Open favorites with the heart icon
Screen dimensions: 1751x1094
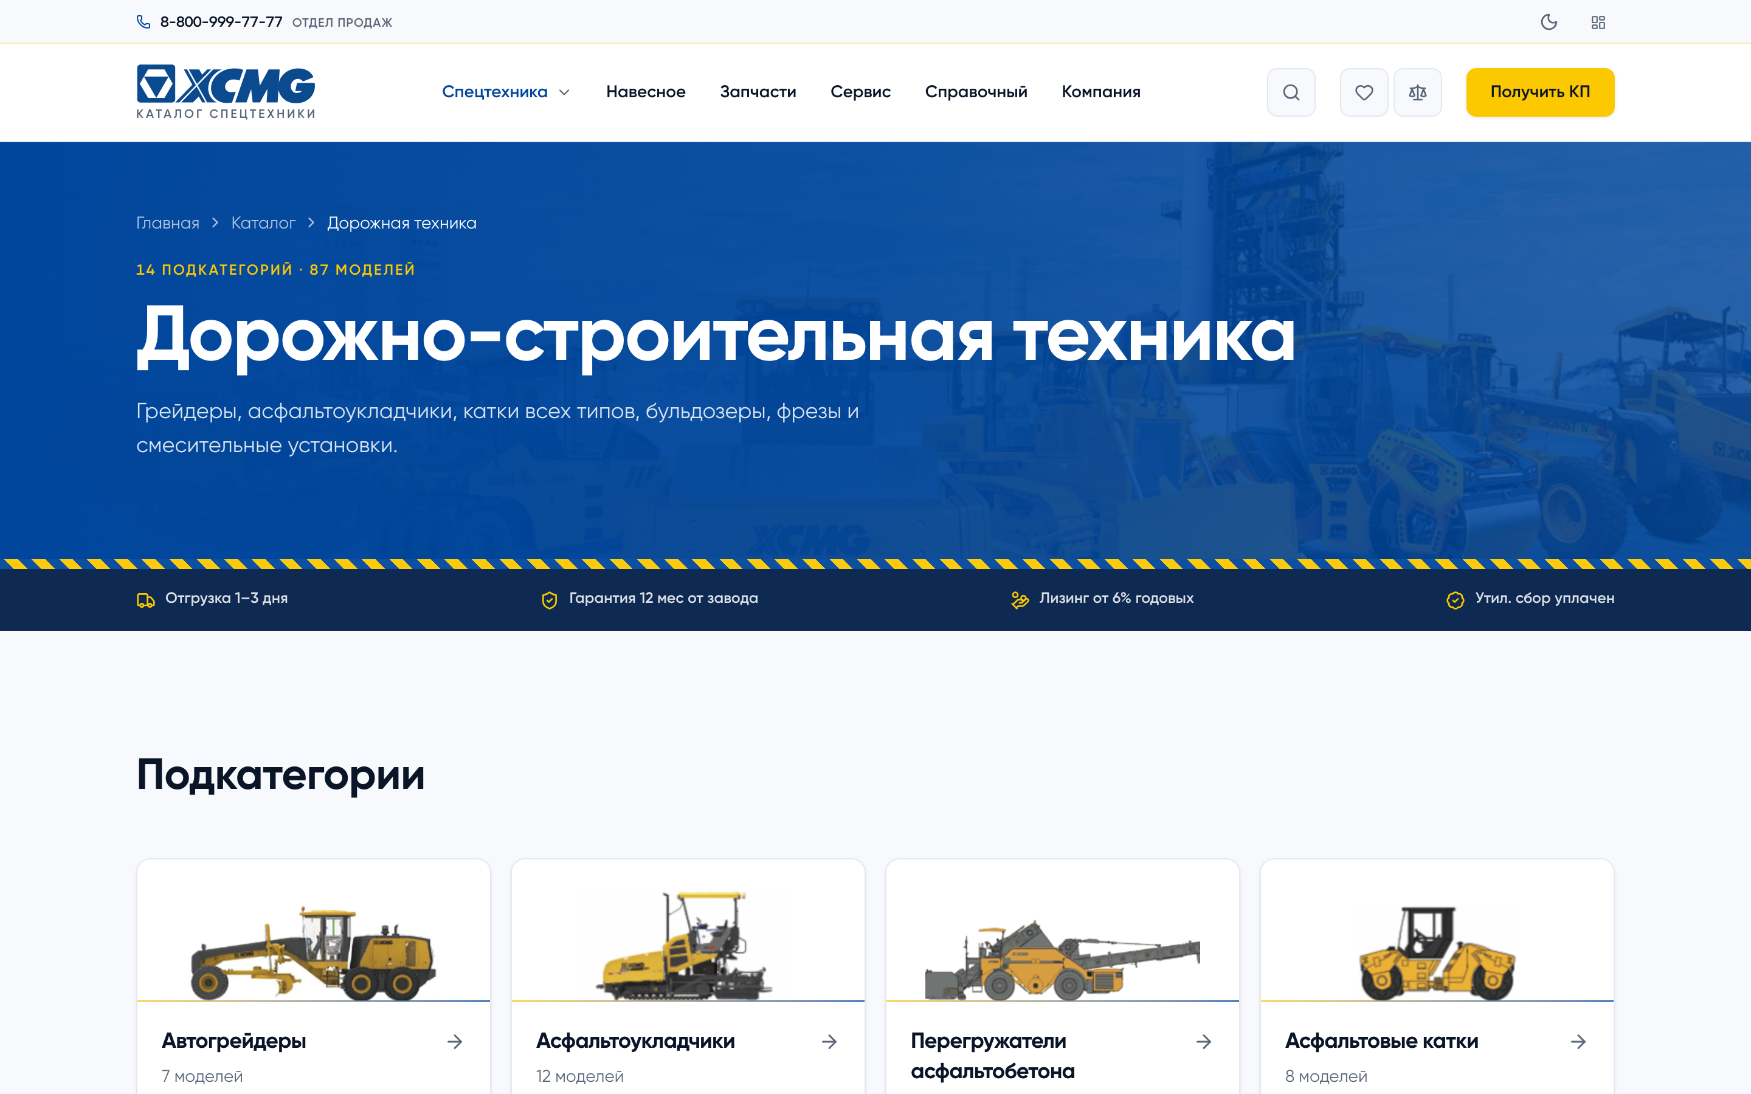tap(1364, 92)
